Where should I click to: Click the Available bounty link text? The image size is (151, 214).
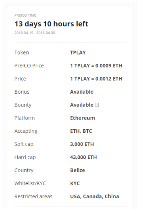(x=82, y=105)
